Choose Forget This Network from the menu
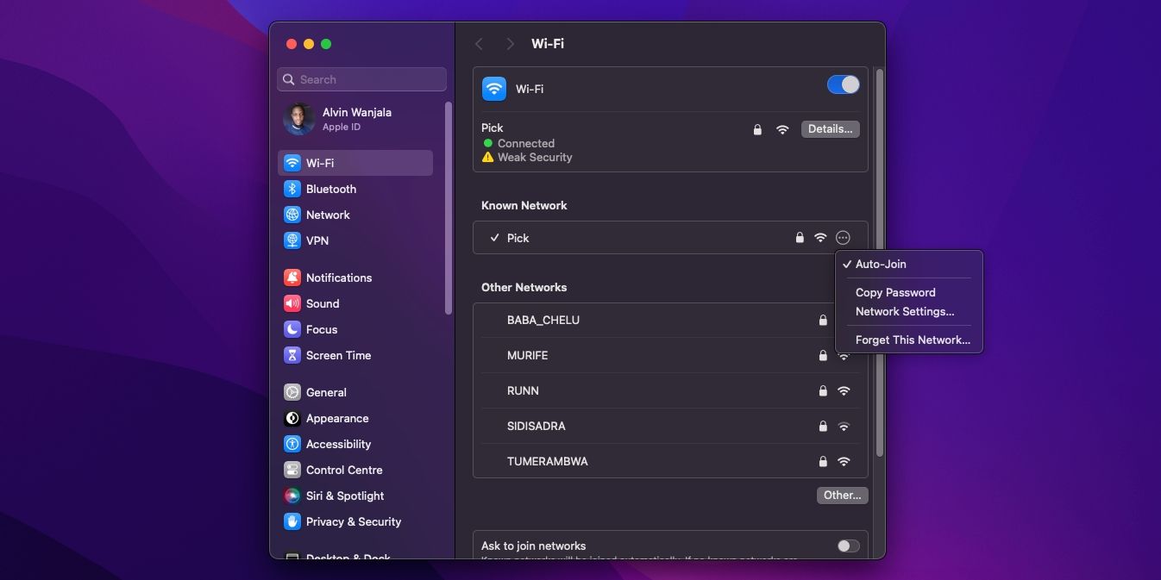Screen dimensions: 1161x580 (x=912, y=340)
